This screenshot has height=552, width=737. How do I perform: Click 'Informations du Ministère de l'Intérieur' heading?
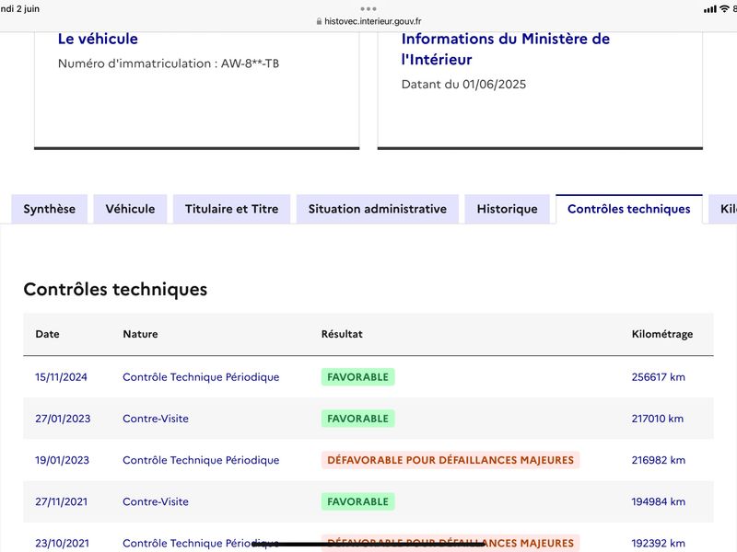pos(505,49)
